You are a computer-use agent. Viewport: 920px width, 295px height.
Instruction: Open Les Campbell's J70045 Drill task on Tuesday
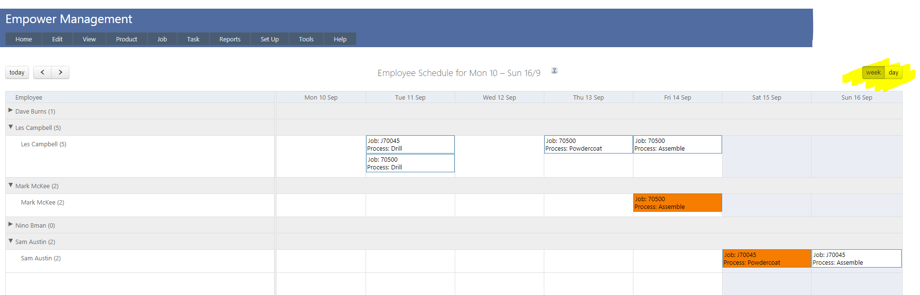point(410,144)
